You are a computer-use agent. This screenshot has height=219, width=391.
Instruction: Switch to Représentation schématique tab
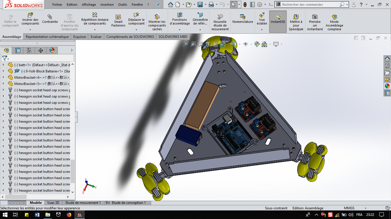47,36
